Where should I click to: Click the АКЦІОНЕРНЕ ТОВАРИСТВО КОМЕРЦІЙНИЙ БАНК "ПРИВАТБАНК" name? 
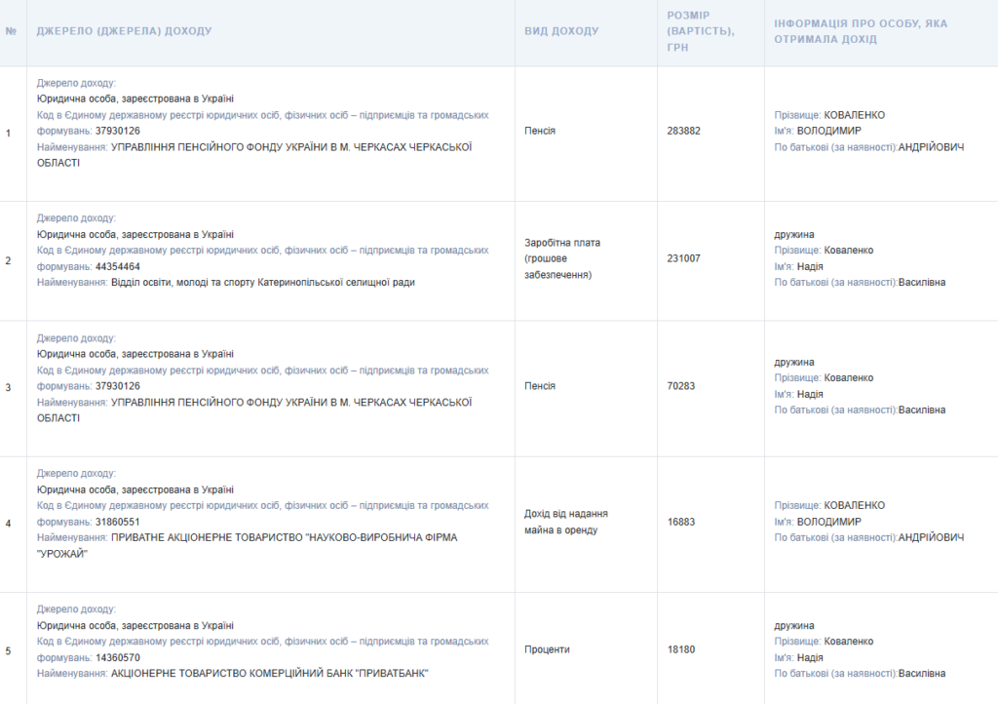coord(270,674)
